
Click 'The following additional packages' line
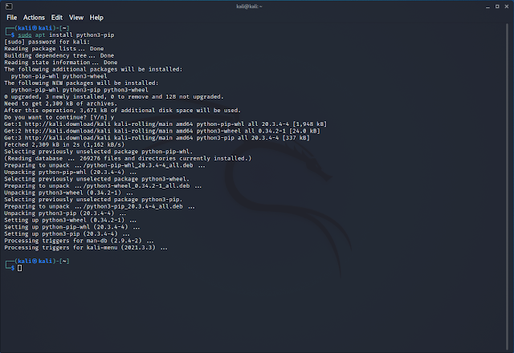coord(93,70)
